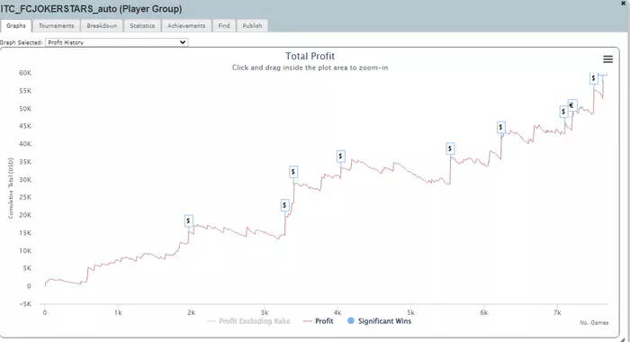Toggle Significant Wins legend item
This screenshot has height=342, width=630.
pos(379,321)
